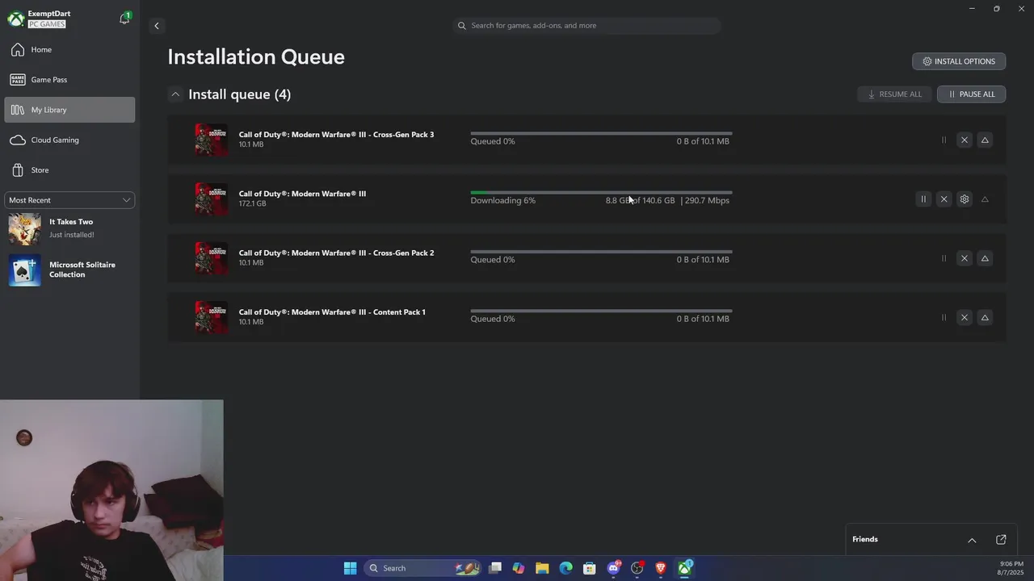The height and width of the screenshot is (581, 1034).
Task: Click Cross-Gen Pack 2 title text
Action: [336, 253]
